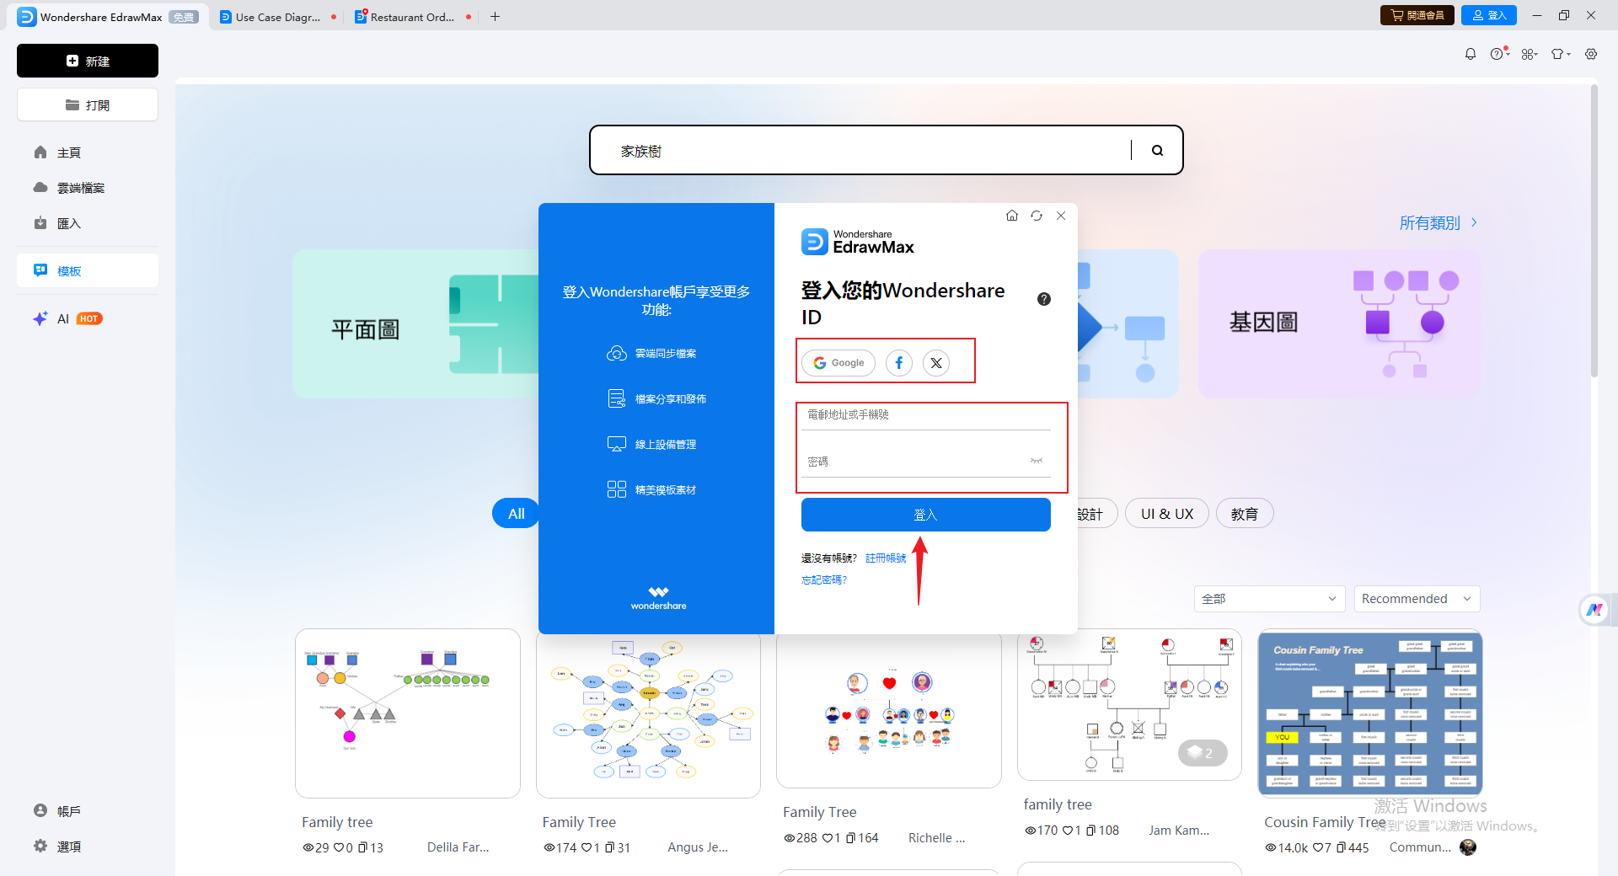Click the refresh icon in login dialog
The height and width of the screenshot is (876, 1618).
click(x=1037, y=216)
